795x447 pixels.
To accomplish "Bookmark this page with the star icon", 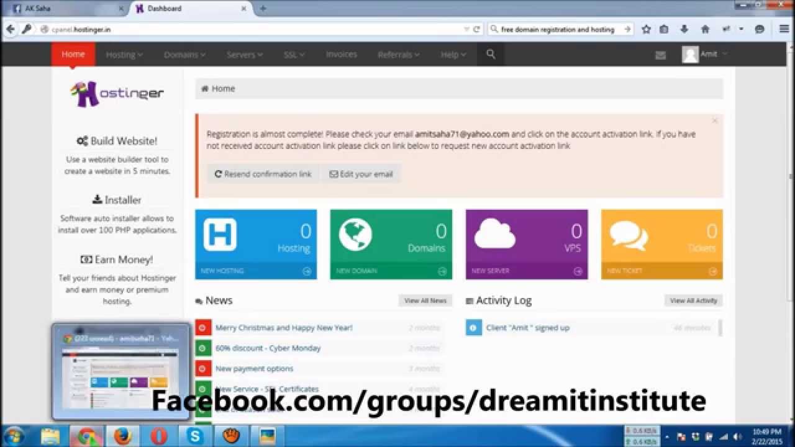I will tap(646, 29).
